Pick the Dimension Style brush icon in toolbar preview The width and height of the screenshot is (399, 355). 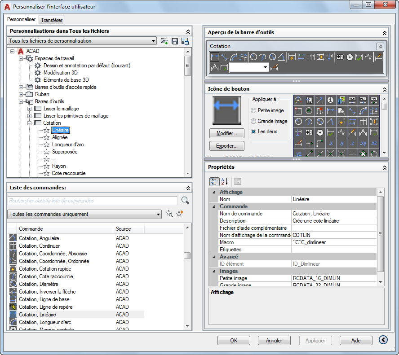[274, 67]
